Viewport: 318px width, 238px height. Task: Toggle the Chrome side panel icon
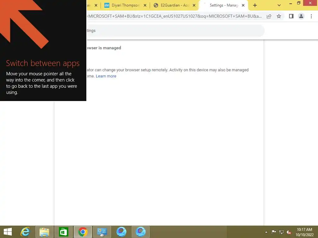point(291,16)
